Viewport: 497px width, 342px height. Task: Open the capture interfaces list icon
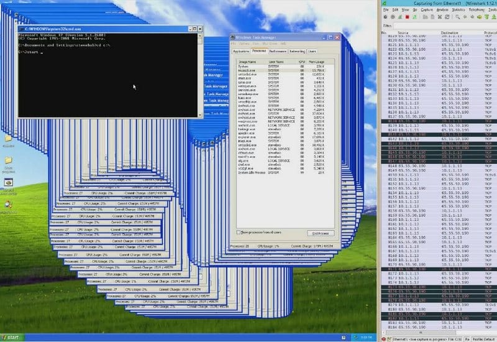tap(385, 18)
